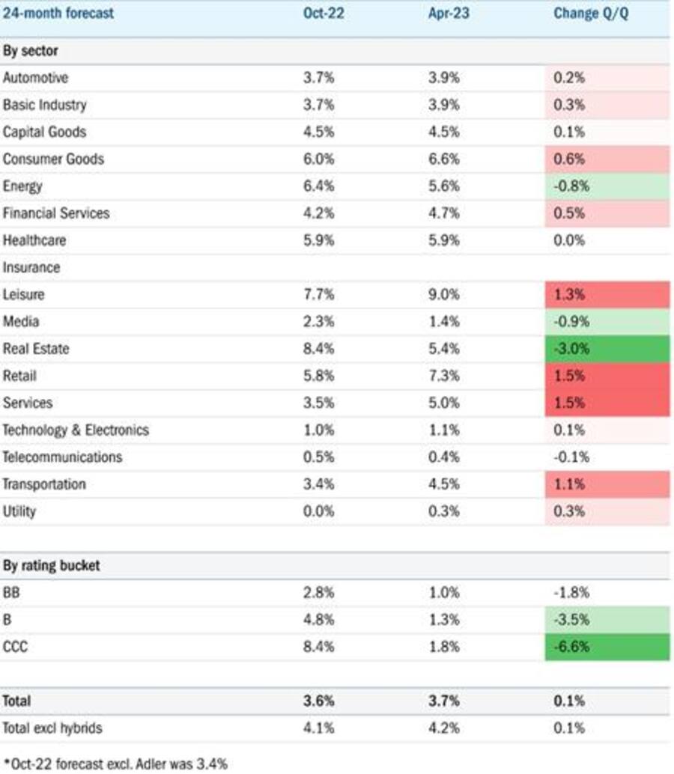Click the Technology & Electronics row label
This screenshot has width=674, height=774.
tap(76, 430)
